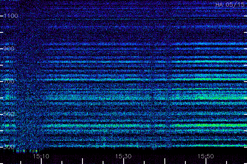Click the 500 frequency axis label
Image resolution: width=247 pixels, height=164 pixels.
9,114
